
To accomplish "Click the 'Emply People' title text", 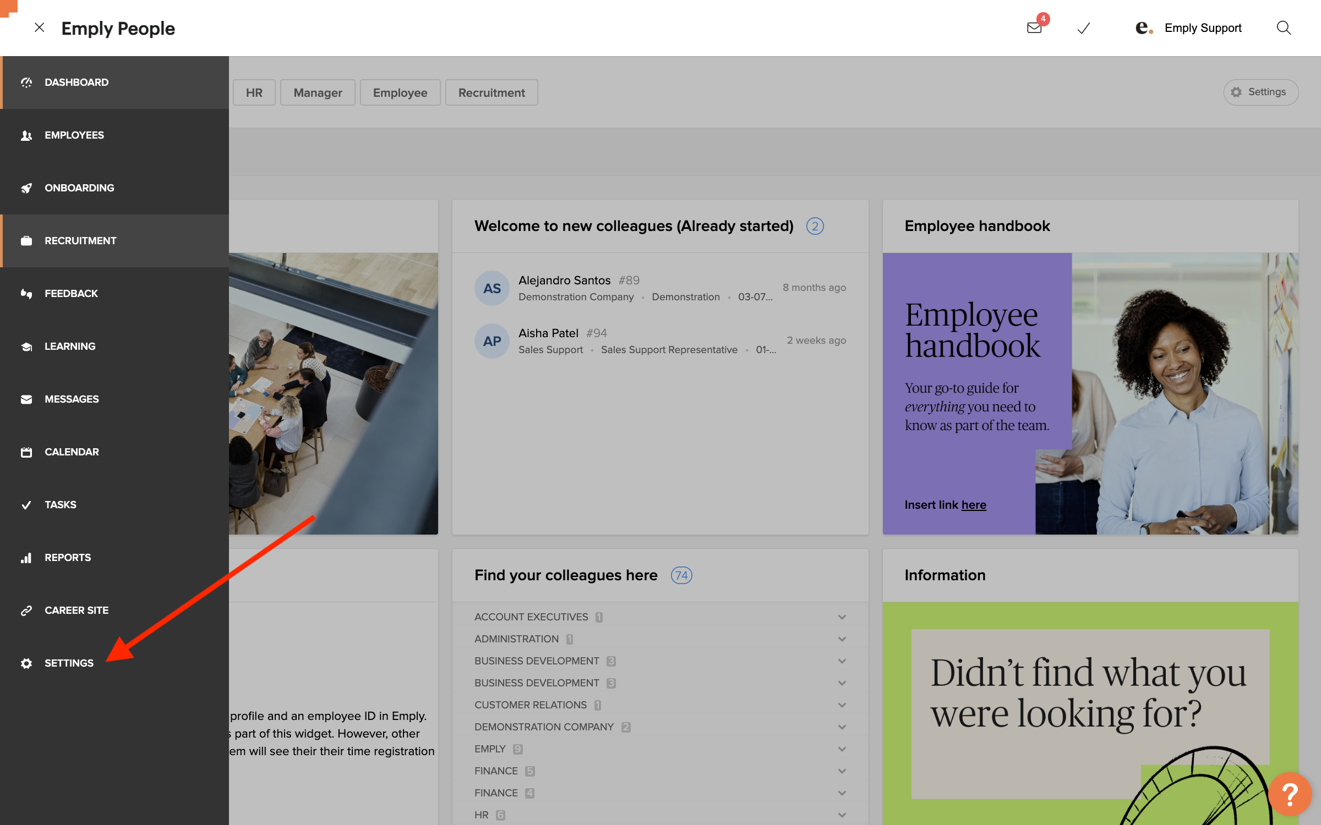I will pos(118,28).
